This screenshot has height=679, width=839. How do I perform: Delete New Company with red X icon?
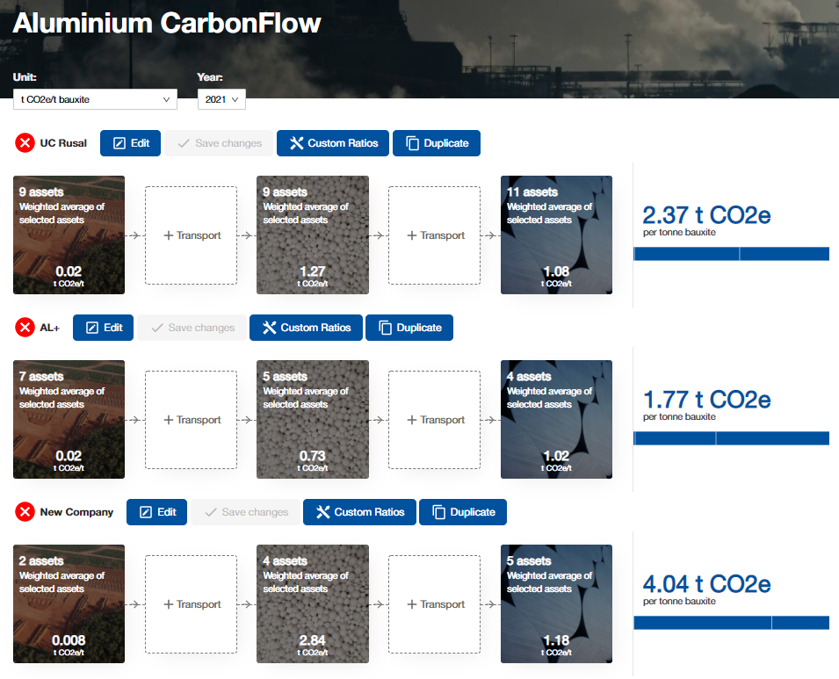click(25, 512)
